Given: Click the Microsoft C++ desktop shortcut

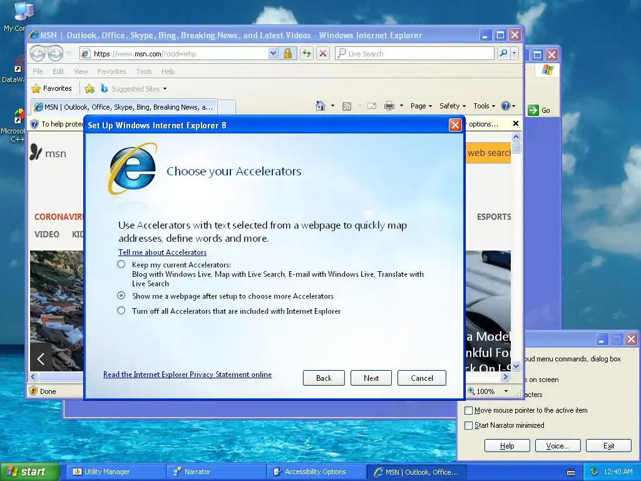Looking at the screenshot, I should tap(13, 125).
